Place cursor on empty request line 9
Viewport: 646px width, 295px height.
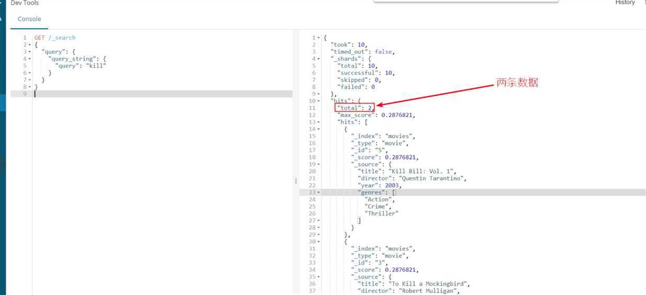coord(162,94)
